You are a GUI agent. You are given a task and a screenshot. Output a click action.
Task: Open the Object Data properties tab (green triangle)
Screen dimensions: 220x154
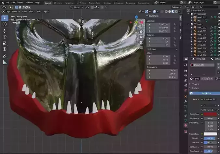186,120
